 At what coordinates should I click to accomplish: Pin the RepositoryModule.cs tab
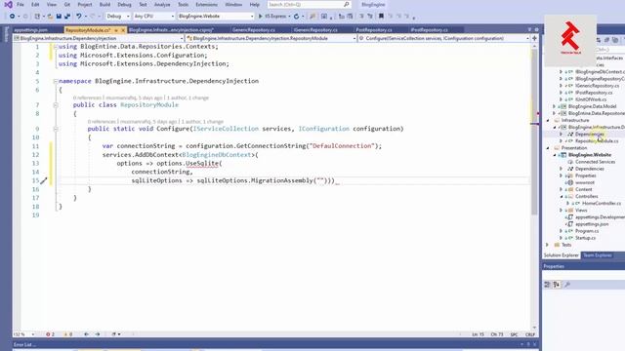tap(116, 30)
